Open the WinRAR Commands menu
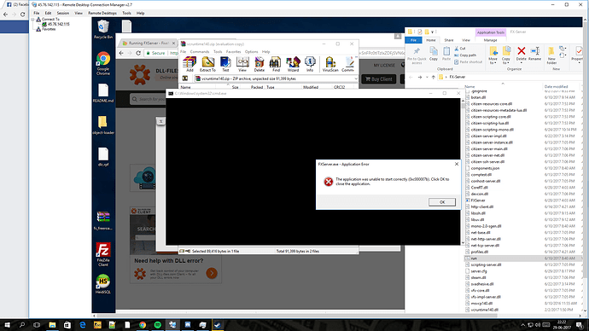 200,52
